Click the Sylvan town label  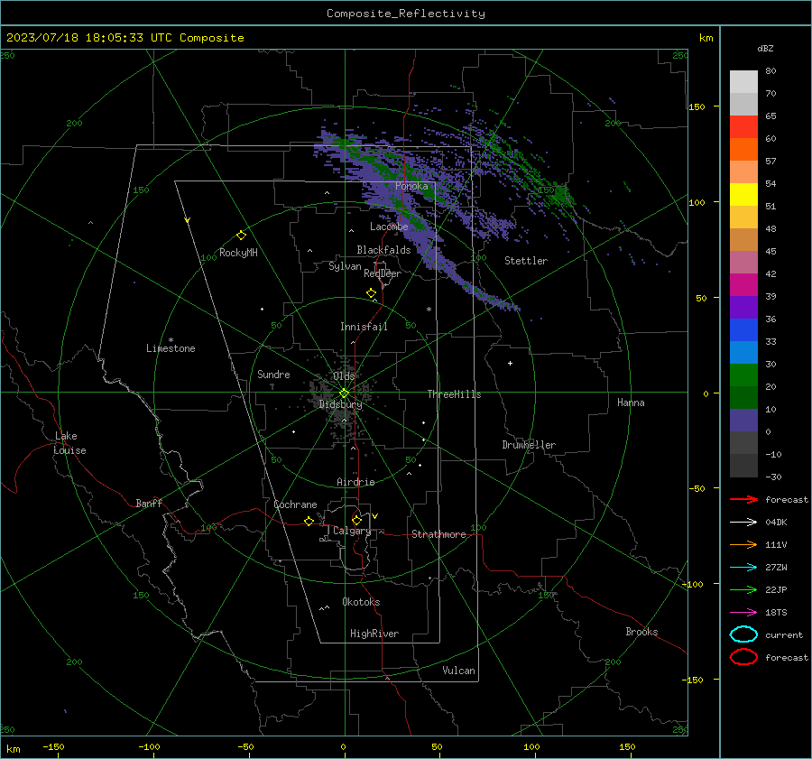[345, 266]
